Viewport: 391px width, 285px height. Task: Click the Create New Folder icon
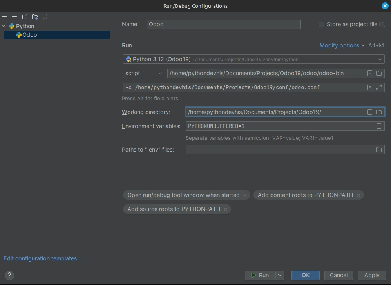tap(35, 17)
